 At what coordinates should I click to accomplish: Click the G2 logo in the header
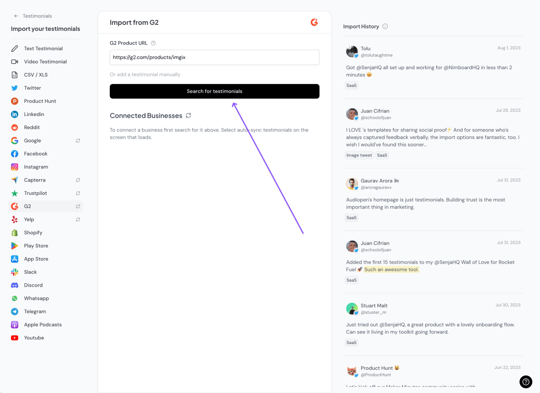[x=314, y=22]
